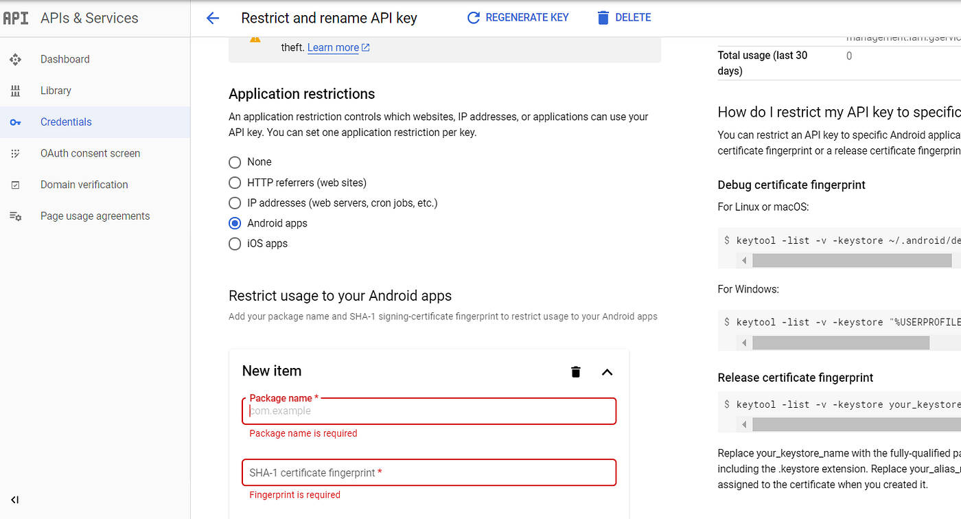
Task: Click the REGENERATE KEY button
Action: click(526, 18)
